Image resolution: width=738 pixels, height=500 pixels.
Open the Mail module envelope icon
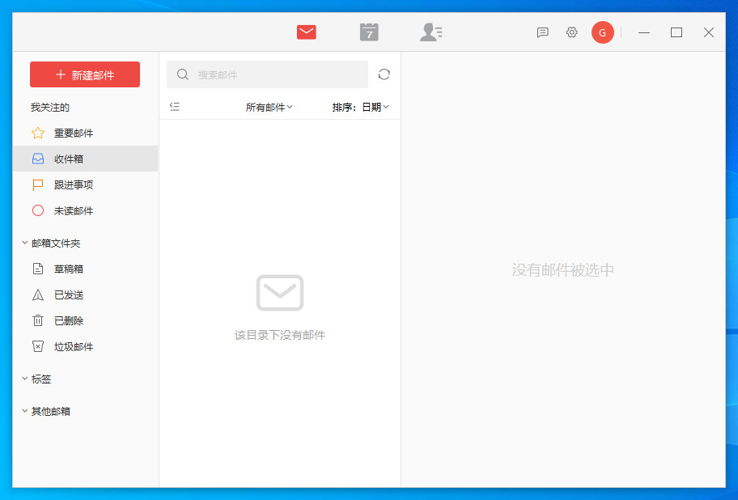pos(307,32)
